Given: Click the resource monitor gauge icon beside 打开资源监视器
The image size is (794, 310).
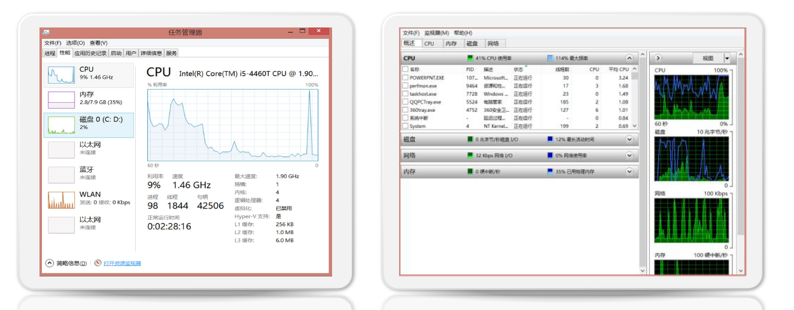Looking at the screenshot, I should click(98, 263).
